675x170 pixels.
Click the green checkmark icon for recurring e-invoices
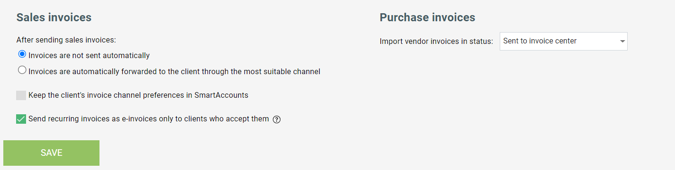click(21, 119)
